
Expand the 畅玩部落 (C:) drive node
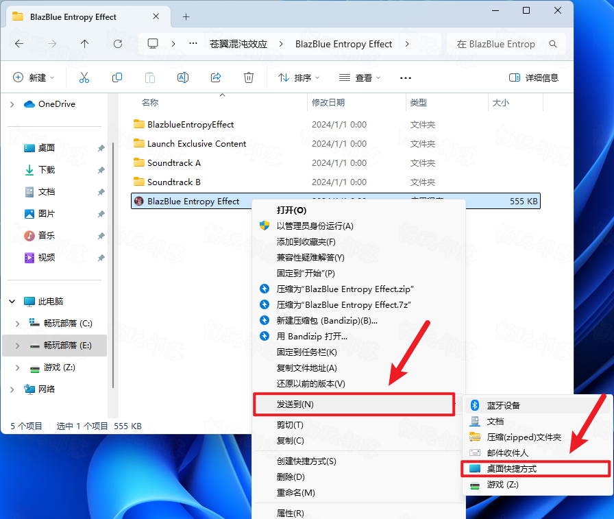tap(17, 324)
